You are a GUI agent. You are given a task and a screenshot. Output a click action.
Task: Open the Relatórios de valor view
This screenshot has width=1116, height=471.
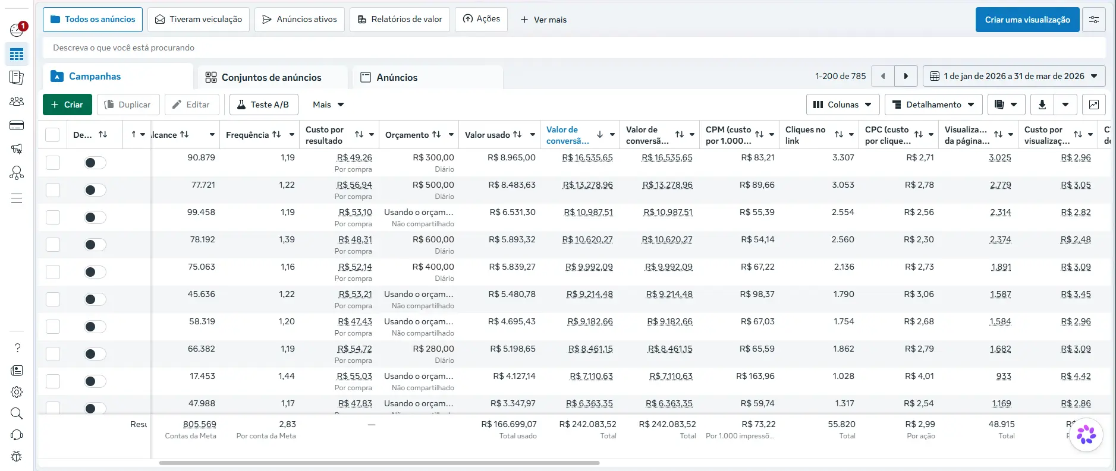pos(400,20)
